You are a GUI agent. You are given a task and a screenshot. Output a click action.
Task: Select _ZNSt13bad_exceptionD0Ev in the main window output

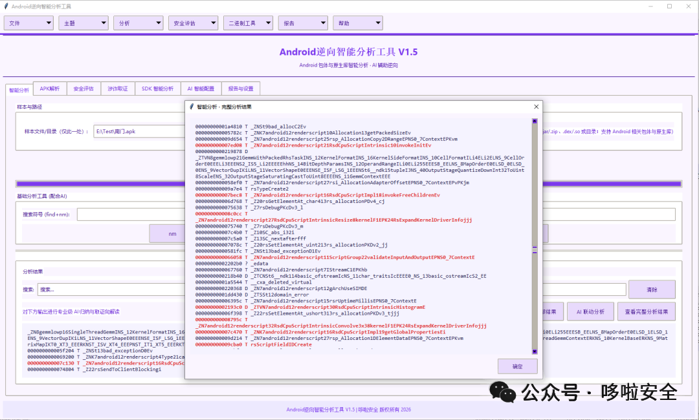pyautogui.click(x=89, y=351)
